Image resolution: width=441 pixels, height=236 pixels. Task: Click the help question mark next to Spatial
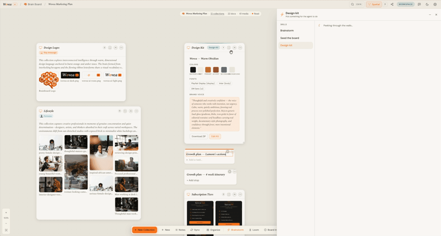pos(385,4)
